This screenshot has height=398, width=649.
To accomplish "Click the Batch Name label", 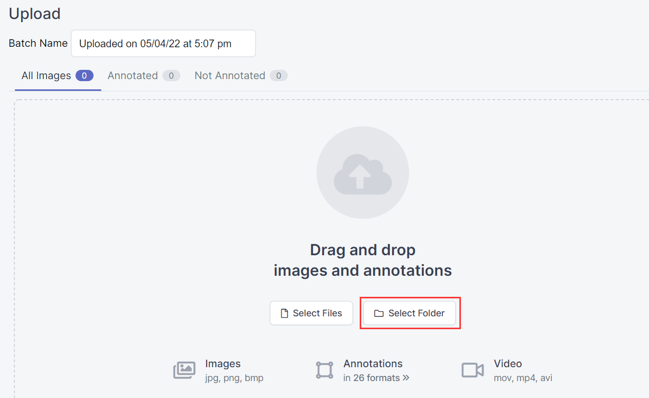I will (x=38, y=43).
